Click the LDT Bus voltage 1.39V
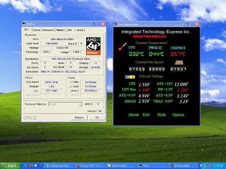Viewport: 226px width, 169px height. click(x=144, y=90)
